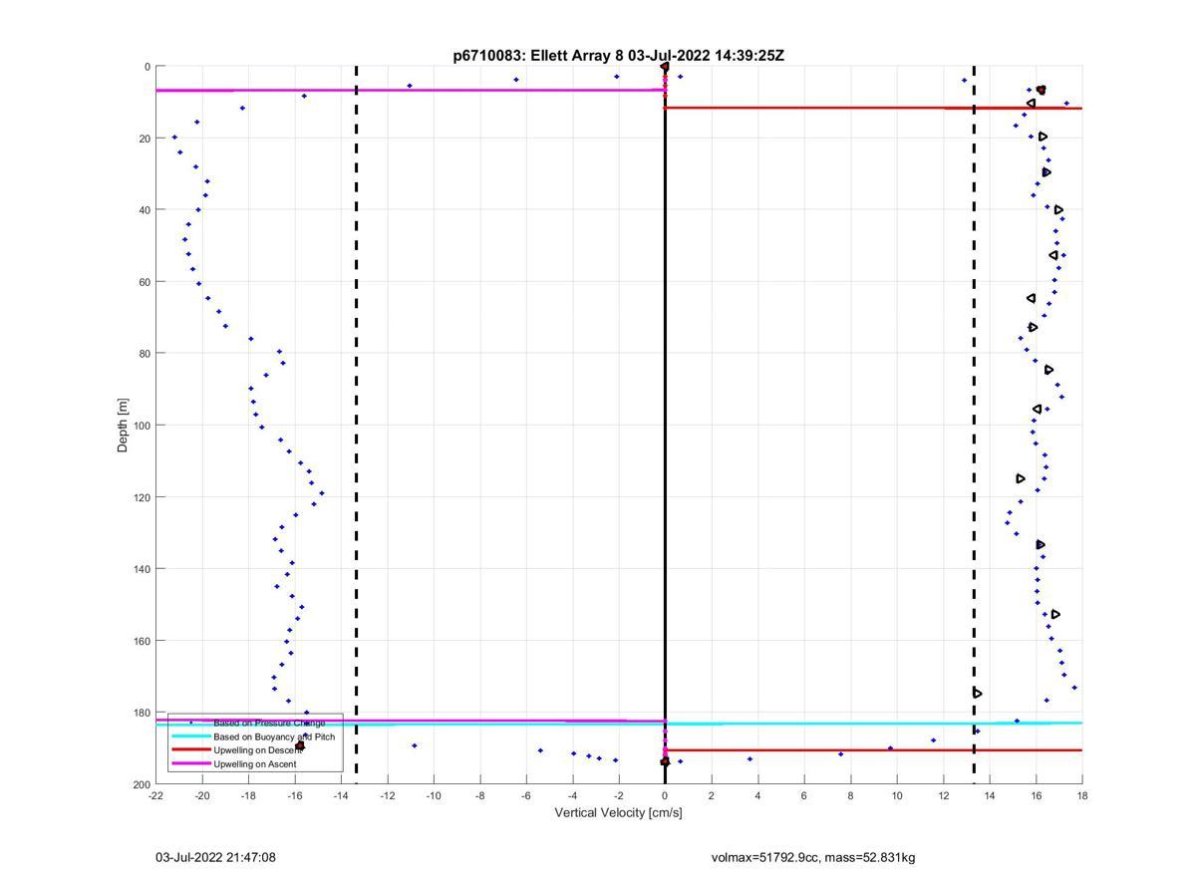
Task: Select the 'Vertical Velocity [cm/s]' x-axis label
Action: point(618,813)
